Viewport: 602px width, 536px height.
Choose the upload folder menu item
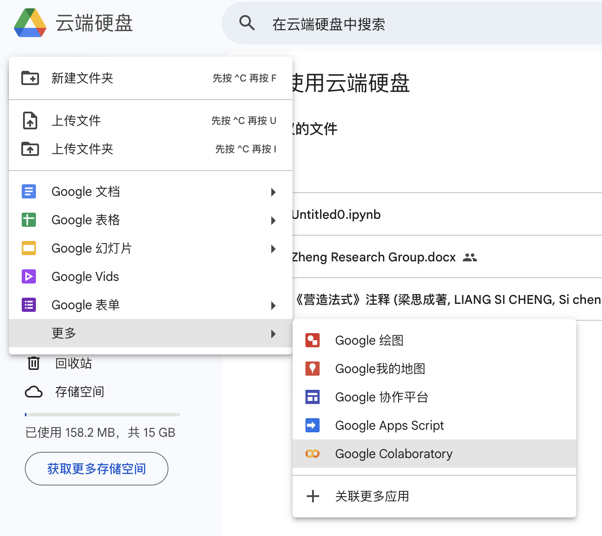point(82,149)
